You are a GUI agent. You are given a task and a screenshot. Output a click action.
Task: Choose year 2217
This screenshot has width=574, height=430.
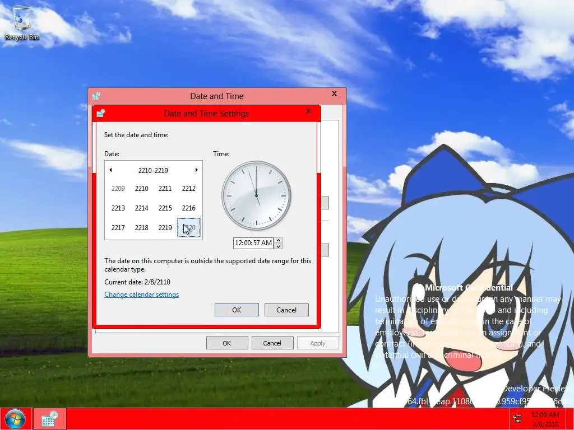click(118, 227)
